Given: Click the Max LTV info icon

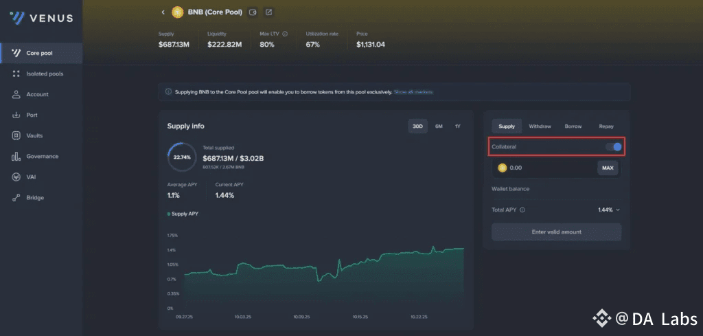Looking at the screenshot, I should pos(285,34).
